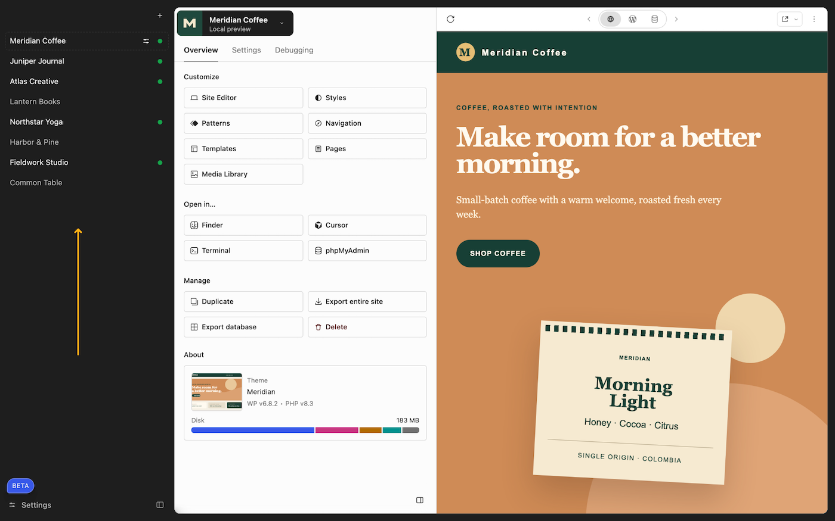Viewport: 835px width, 521px height.
Task: Open Media Library
Action: click(x=243, y=174)
